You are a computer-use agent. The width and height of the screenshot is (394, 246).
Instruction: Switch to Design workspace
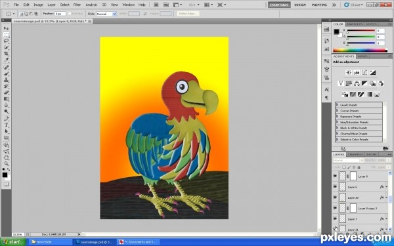point(300,5)
